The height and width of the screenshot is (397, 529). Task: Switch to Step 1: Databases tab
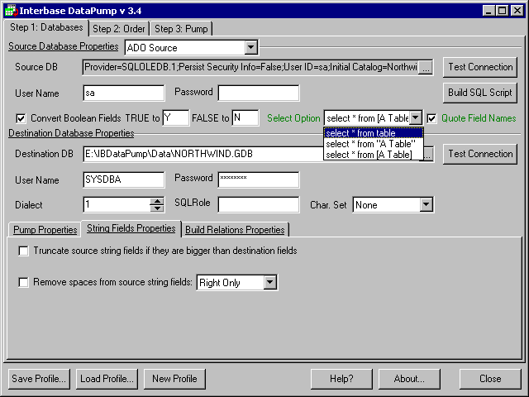point(46,27)
